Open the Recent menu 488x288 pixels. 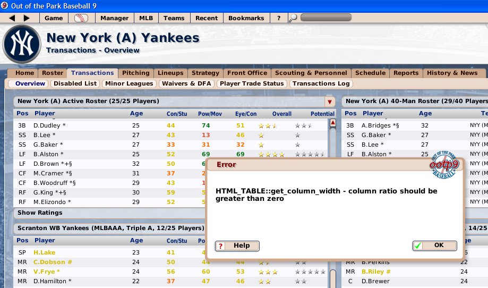pos(207,18)
